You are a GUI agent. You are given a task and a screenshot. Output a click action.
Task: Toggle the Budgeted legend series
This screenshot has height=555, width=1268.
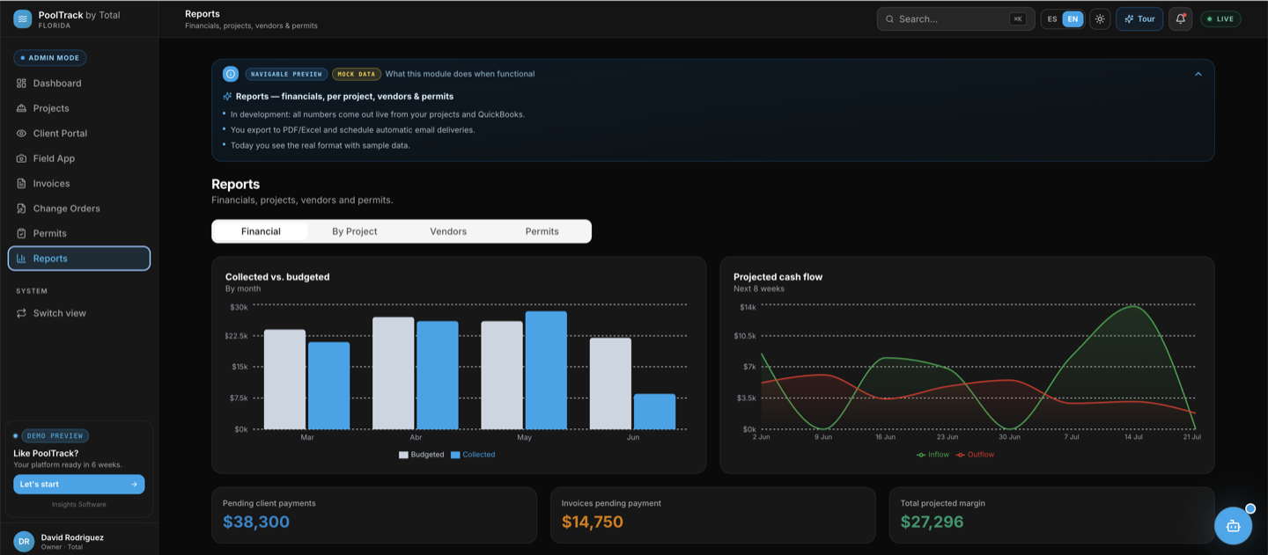point(421,455)
